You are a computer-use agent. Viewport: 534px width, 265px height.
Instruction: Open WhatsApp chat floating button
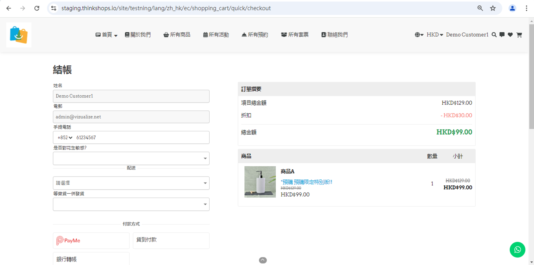517,250
